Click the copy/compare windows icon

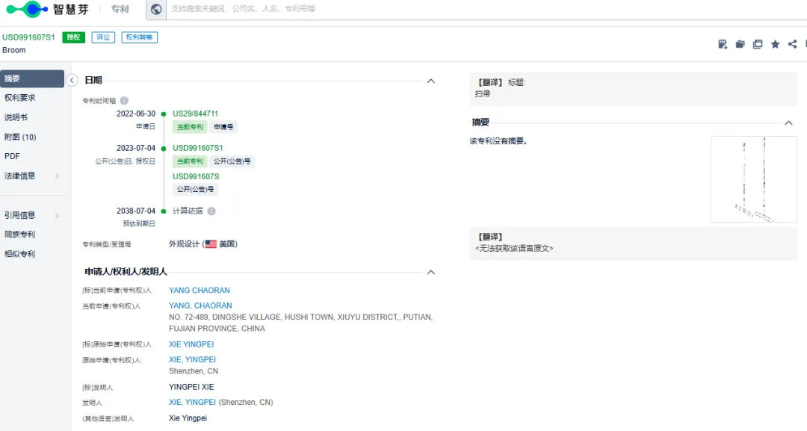point(758,44)
